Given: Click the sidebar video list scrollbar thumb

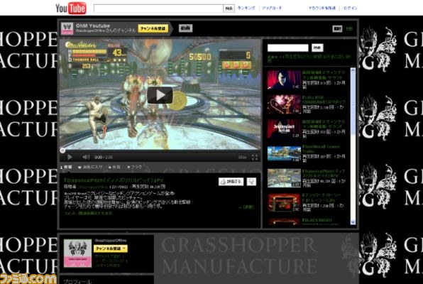Looking at the screenshot, I should point(353,104).
